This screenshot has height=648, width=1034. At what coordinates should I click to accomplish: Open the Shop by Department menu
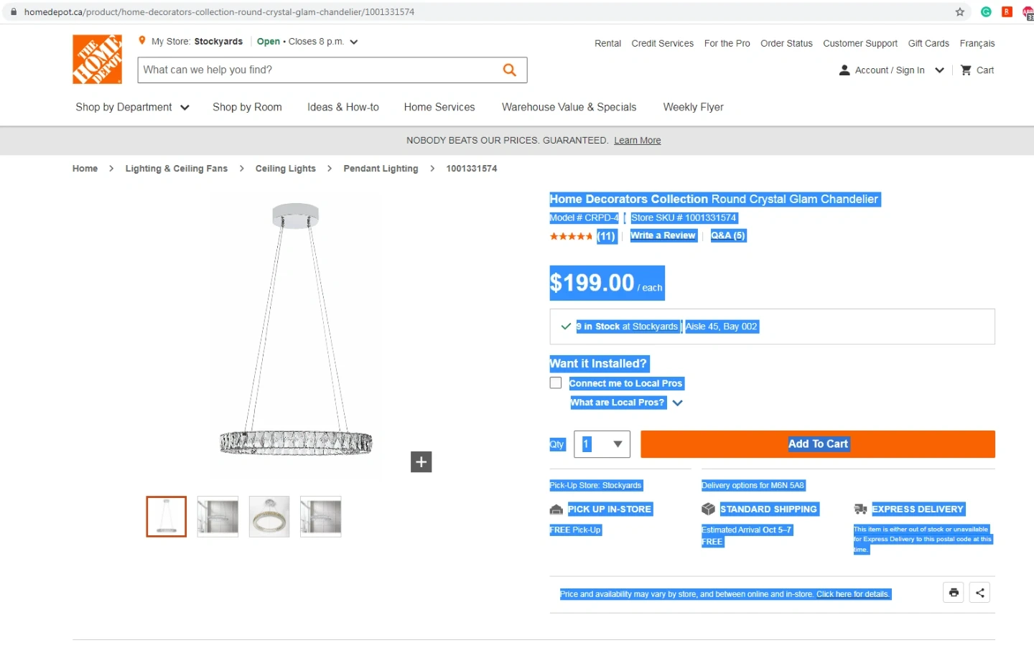tap(132, 107)
